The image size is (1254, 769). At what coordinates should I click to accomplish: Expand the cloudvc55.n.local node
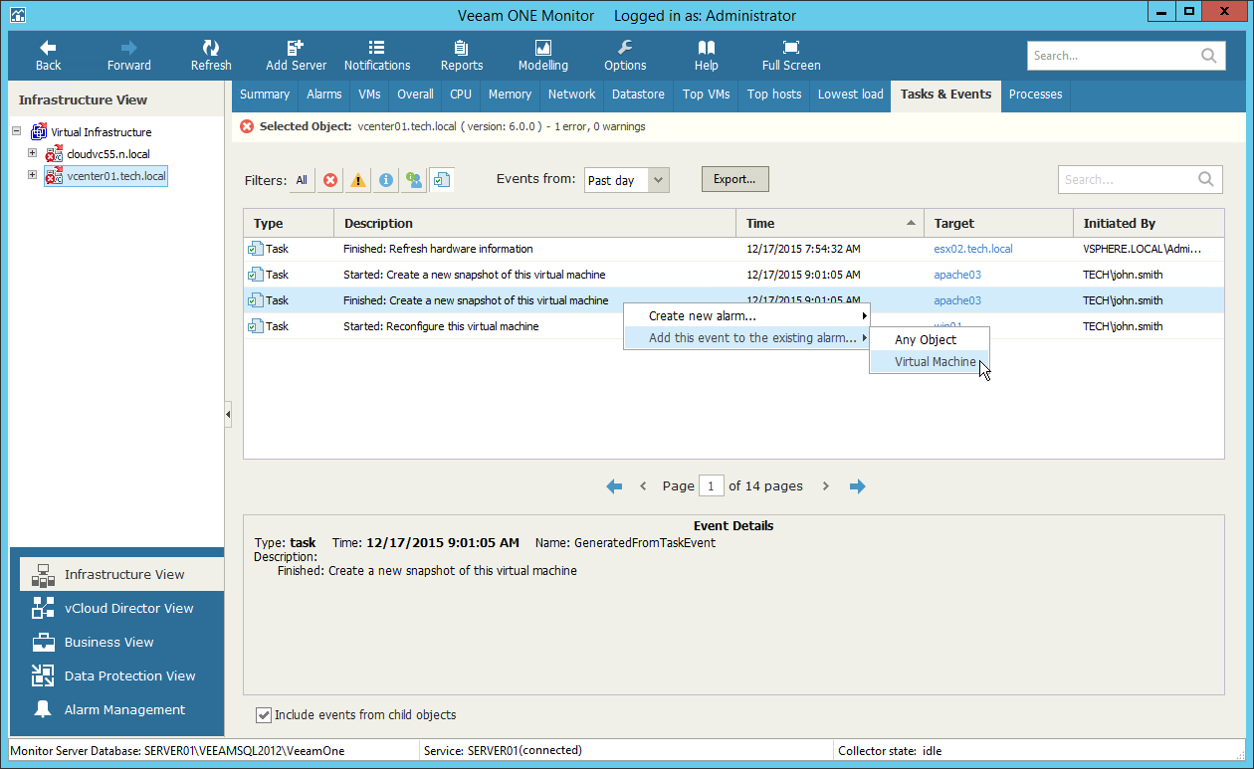click(x=33, y=153)
